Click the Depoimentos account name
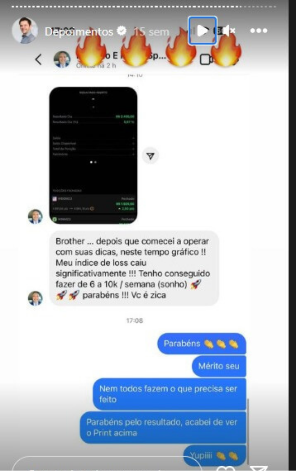Viewport: 296px width, 471px height. point(79,31)
